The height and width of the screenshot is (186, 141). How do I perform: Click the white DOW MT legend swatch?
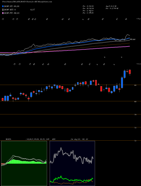3,10
